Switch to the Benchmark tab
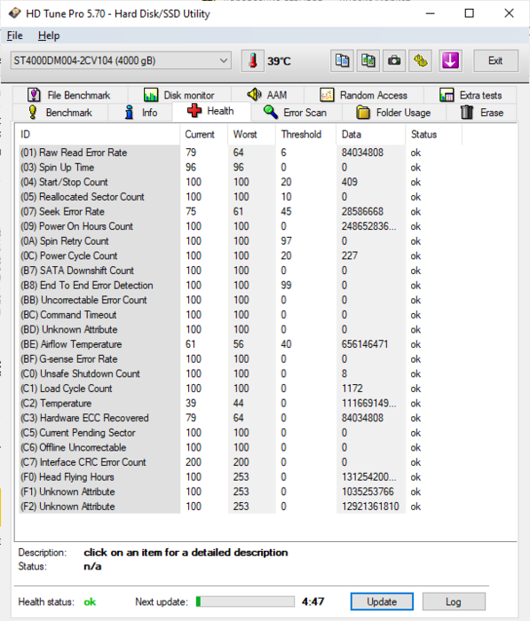 (x=60, y=113)
